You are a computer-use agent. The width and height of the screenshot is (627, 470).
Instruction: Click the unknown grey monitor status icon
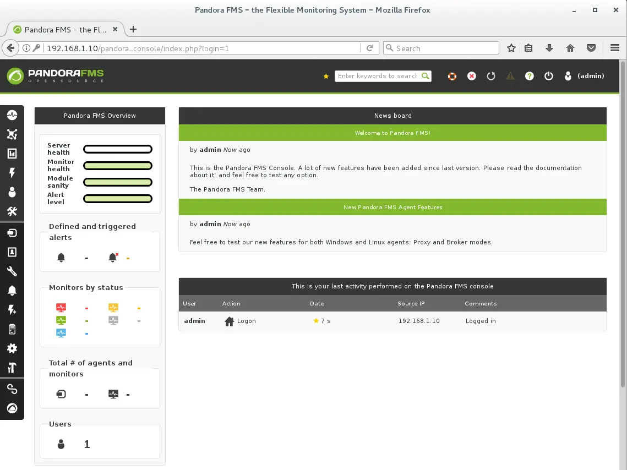(113, 320)
